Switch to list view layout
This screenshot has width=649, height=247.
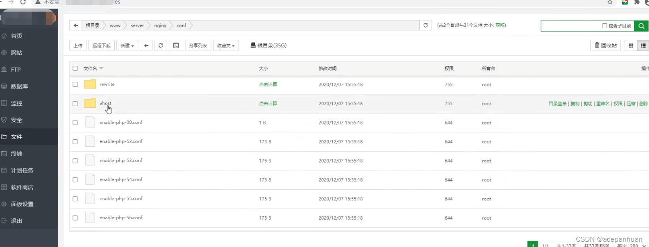point(644,45)
